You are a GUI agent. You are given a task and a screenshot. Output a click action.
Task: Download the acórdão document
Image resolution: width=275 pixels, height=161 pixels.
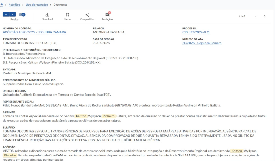[47, 15]
